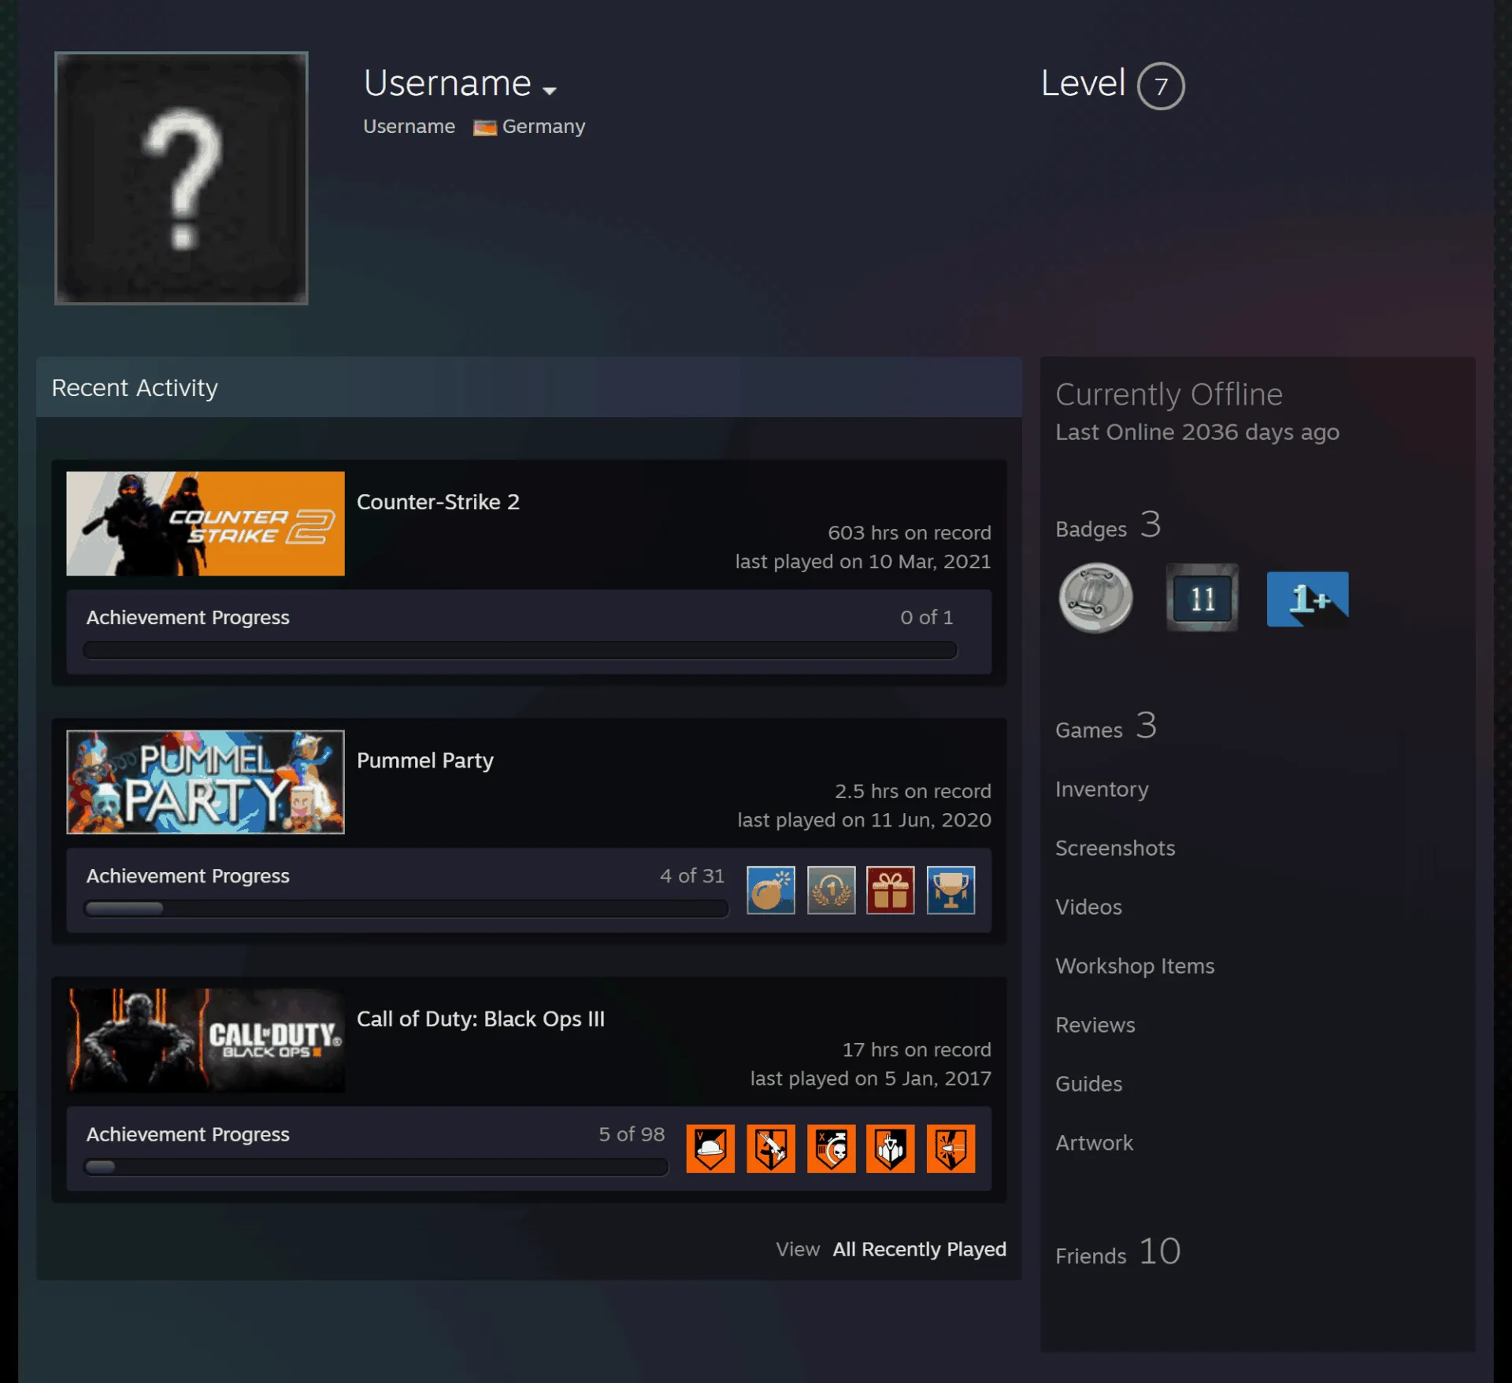
Task: Open the Pummel Party trophy achievement icon
Action: [951, 890]
